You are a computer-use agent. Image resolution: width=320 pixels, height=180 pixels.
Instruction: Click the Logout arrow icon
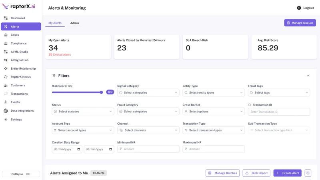pyautogui.click(x=299, y=8)
